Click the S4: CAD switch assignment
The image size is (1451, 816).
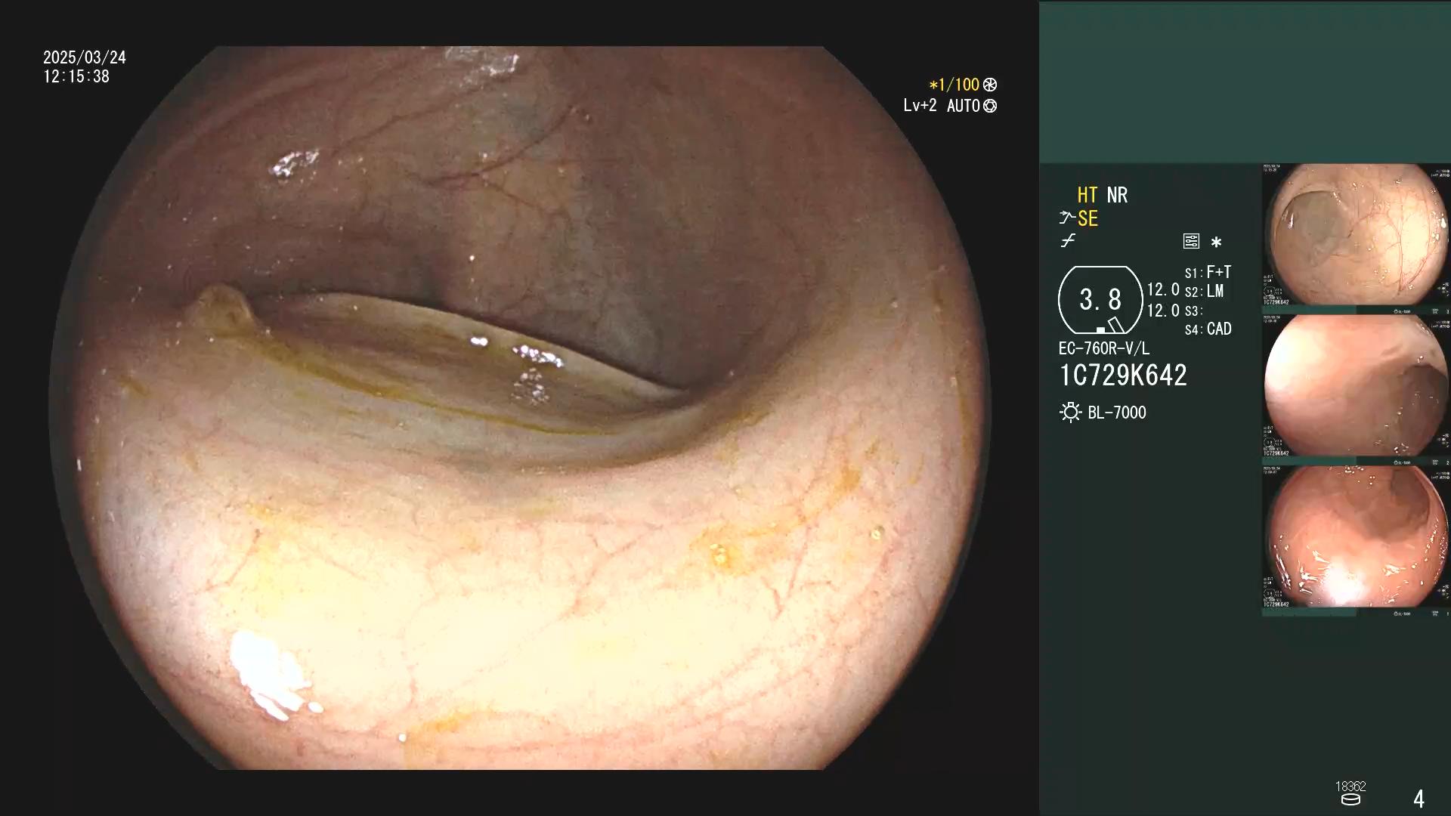coord(1208,329)
